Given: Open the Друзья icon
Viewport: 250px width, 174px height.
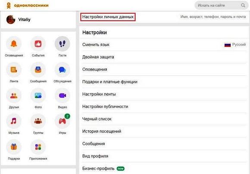Looking at the screenshot, I should click(x=14, y=96).
